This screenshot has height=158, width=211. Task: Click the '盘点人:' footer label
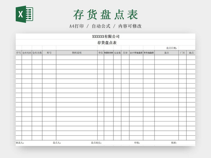tap(57, 143)
